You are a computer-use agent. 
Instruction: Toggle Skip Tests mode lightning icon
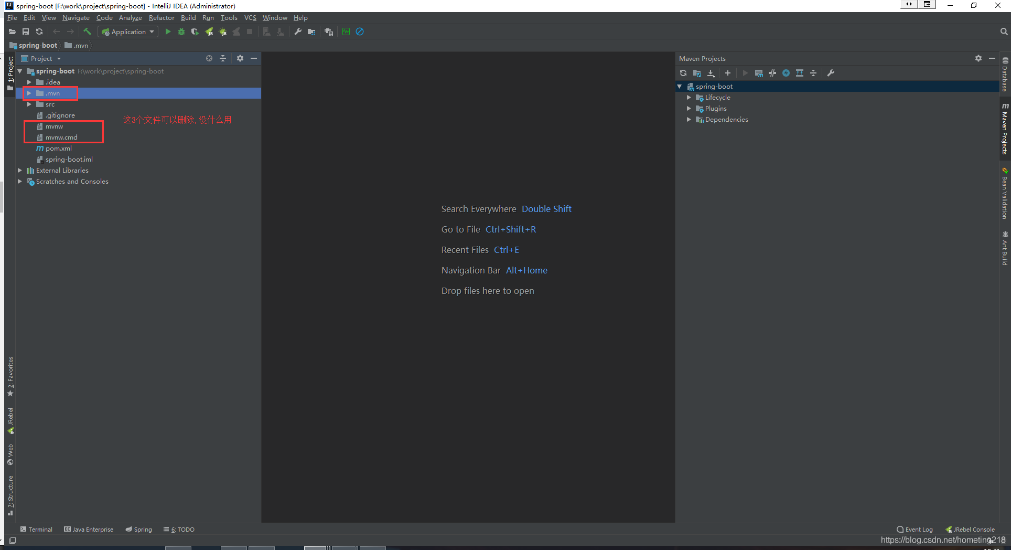tap(786, 73)
